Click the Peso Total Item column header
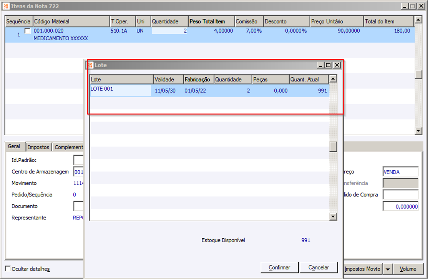 tap(212, 21)
